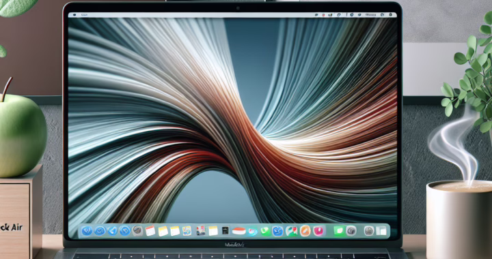
Task: Open the Calendar icon with red header
Action: tap(150, 231)
